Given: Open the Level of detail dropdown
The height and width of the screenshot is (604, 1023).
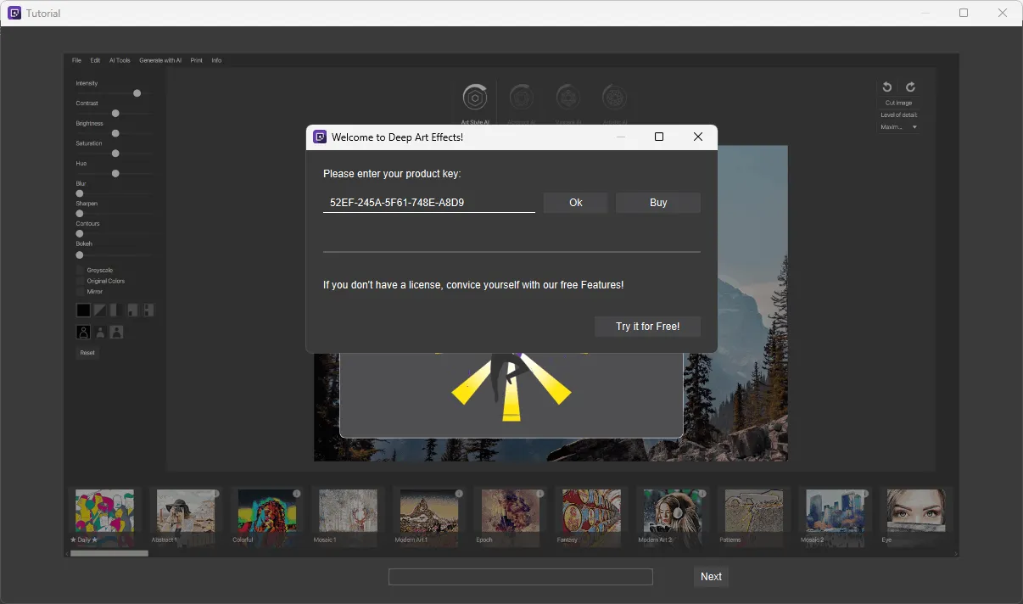Looking at the screenshot, I should [x=899, y=127].
